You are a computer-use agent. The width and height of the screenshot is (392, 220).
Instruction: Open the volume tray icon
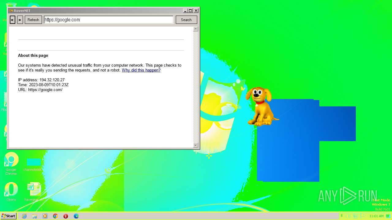coord(349,216)
